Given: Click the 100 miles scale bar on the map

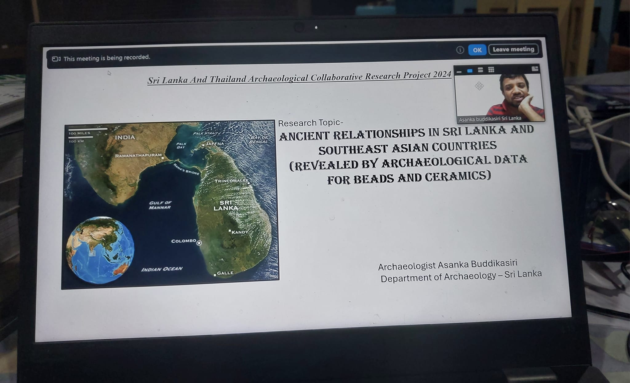Looking at the screenshot, I should point(87,130).
